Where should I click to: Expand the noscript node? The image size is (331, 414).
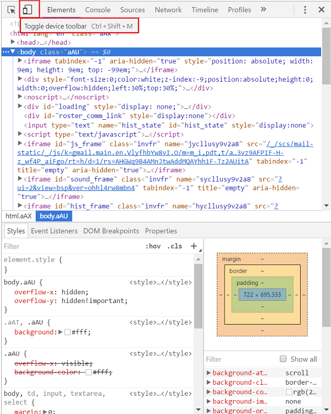pos(20,97)
